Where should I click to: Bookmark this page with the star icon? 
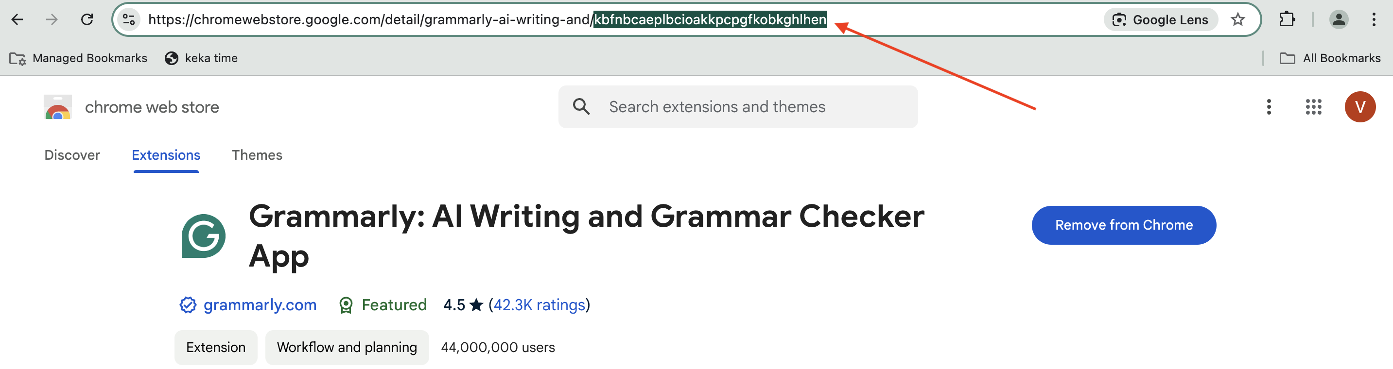point(1238,20)
